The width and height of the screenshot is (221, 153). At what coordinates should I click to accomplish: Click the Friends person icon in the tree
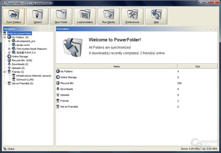point(9,72)
